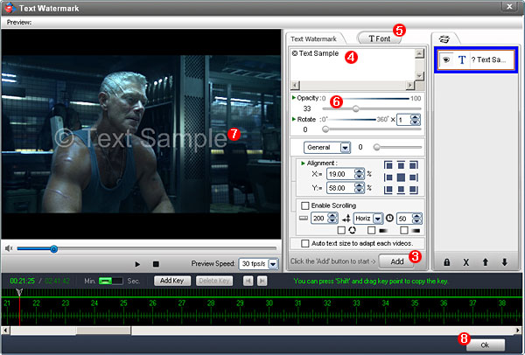Lock the selected watermark layer

[x=446, y=262]
